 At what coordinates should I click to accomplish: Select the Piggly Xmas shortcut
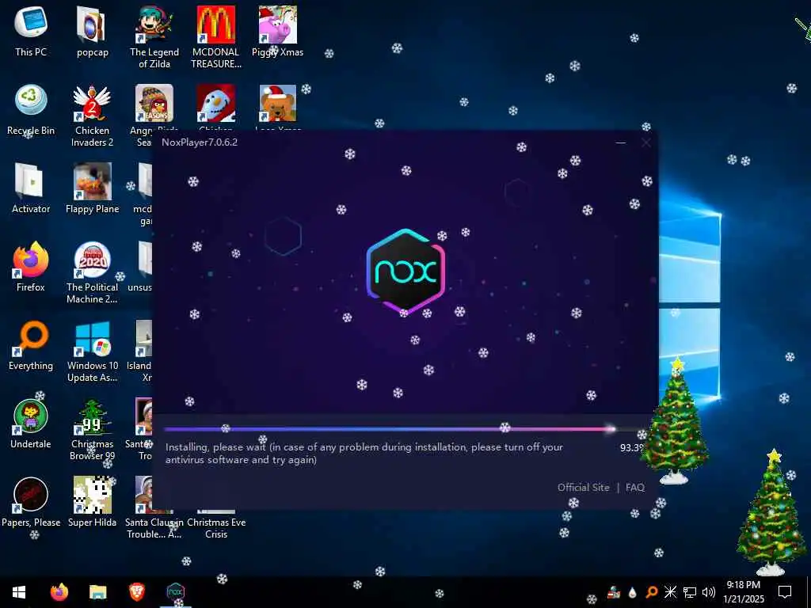(x=277, y=31)
